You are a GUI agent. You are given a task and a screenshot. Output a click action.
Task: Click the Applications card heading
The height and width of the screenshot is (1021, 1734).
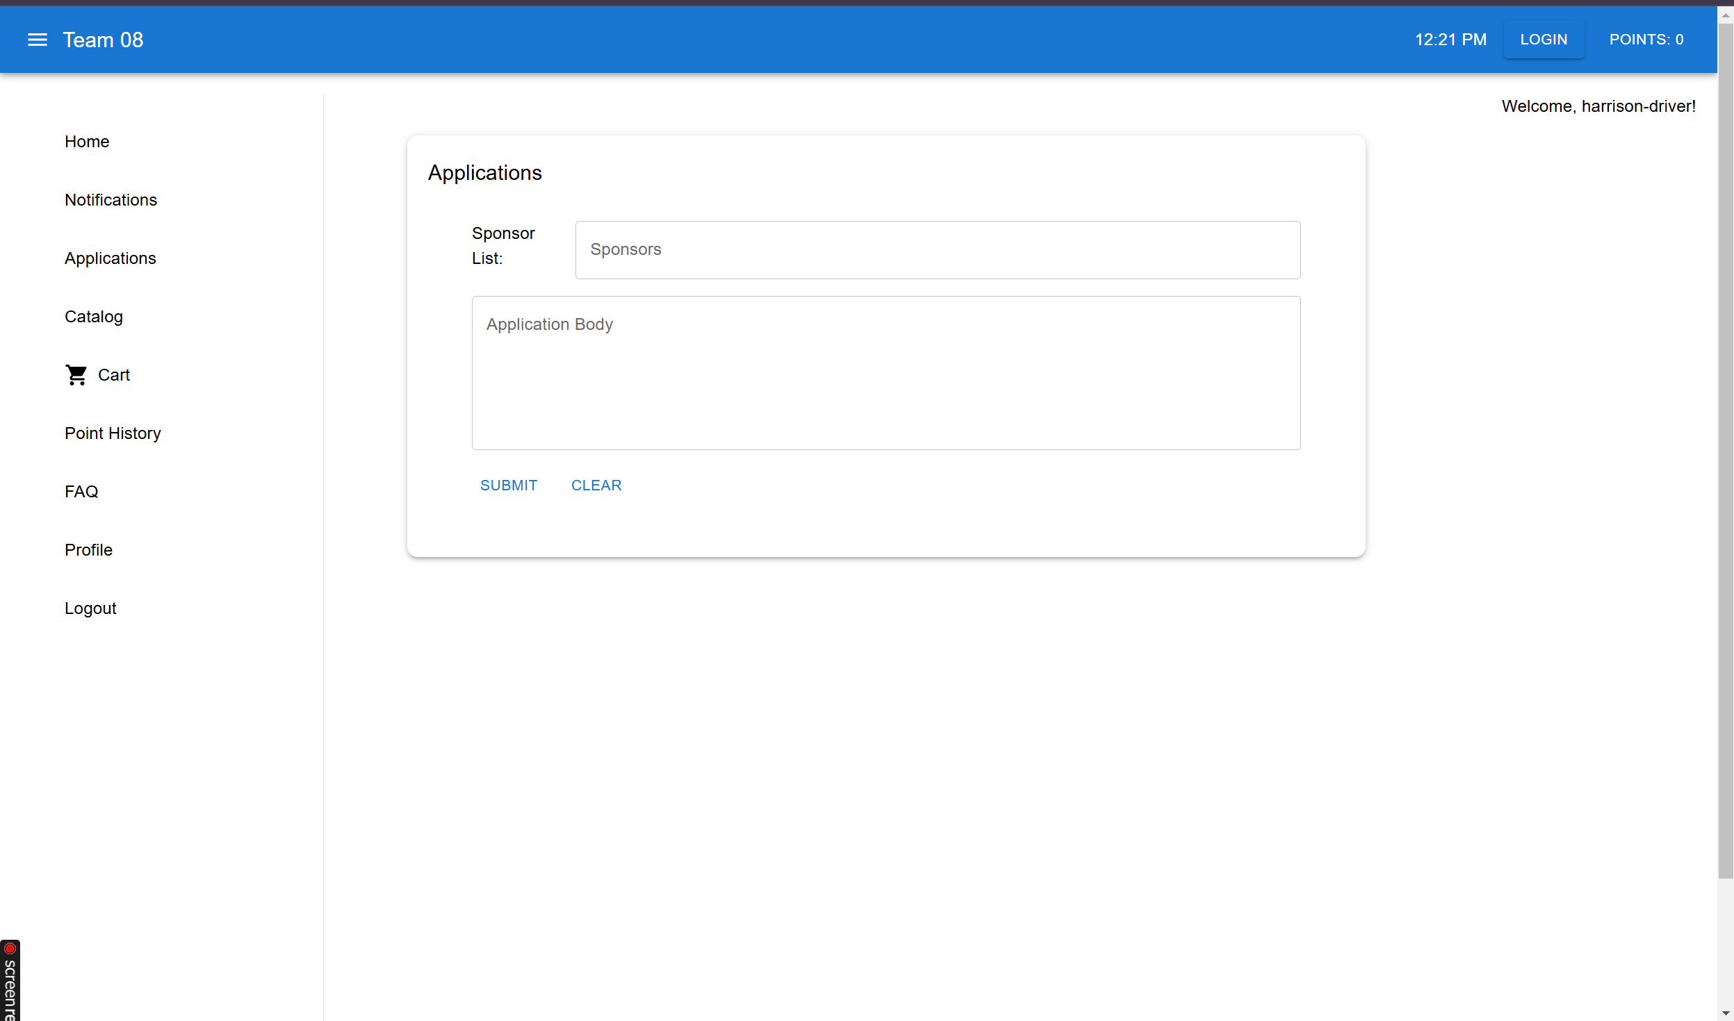point(484,173)
